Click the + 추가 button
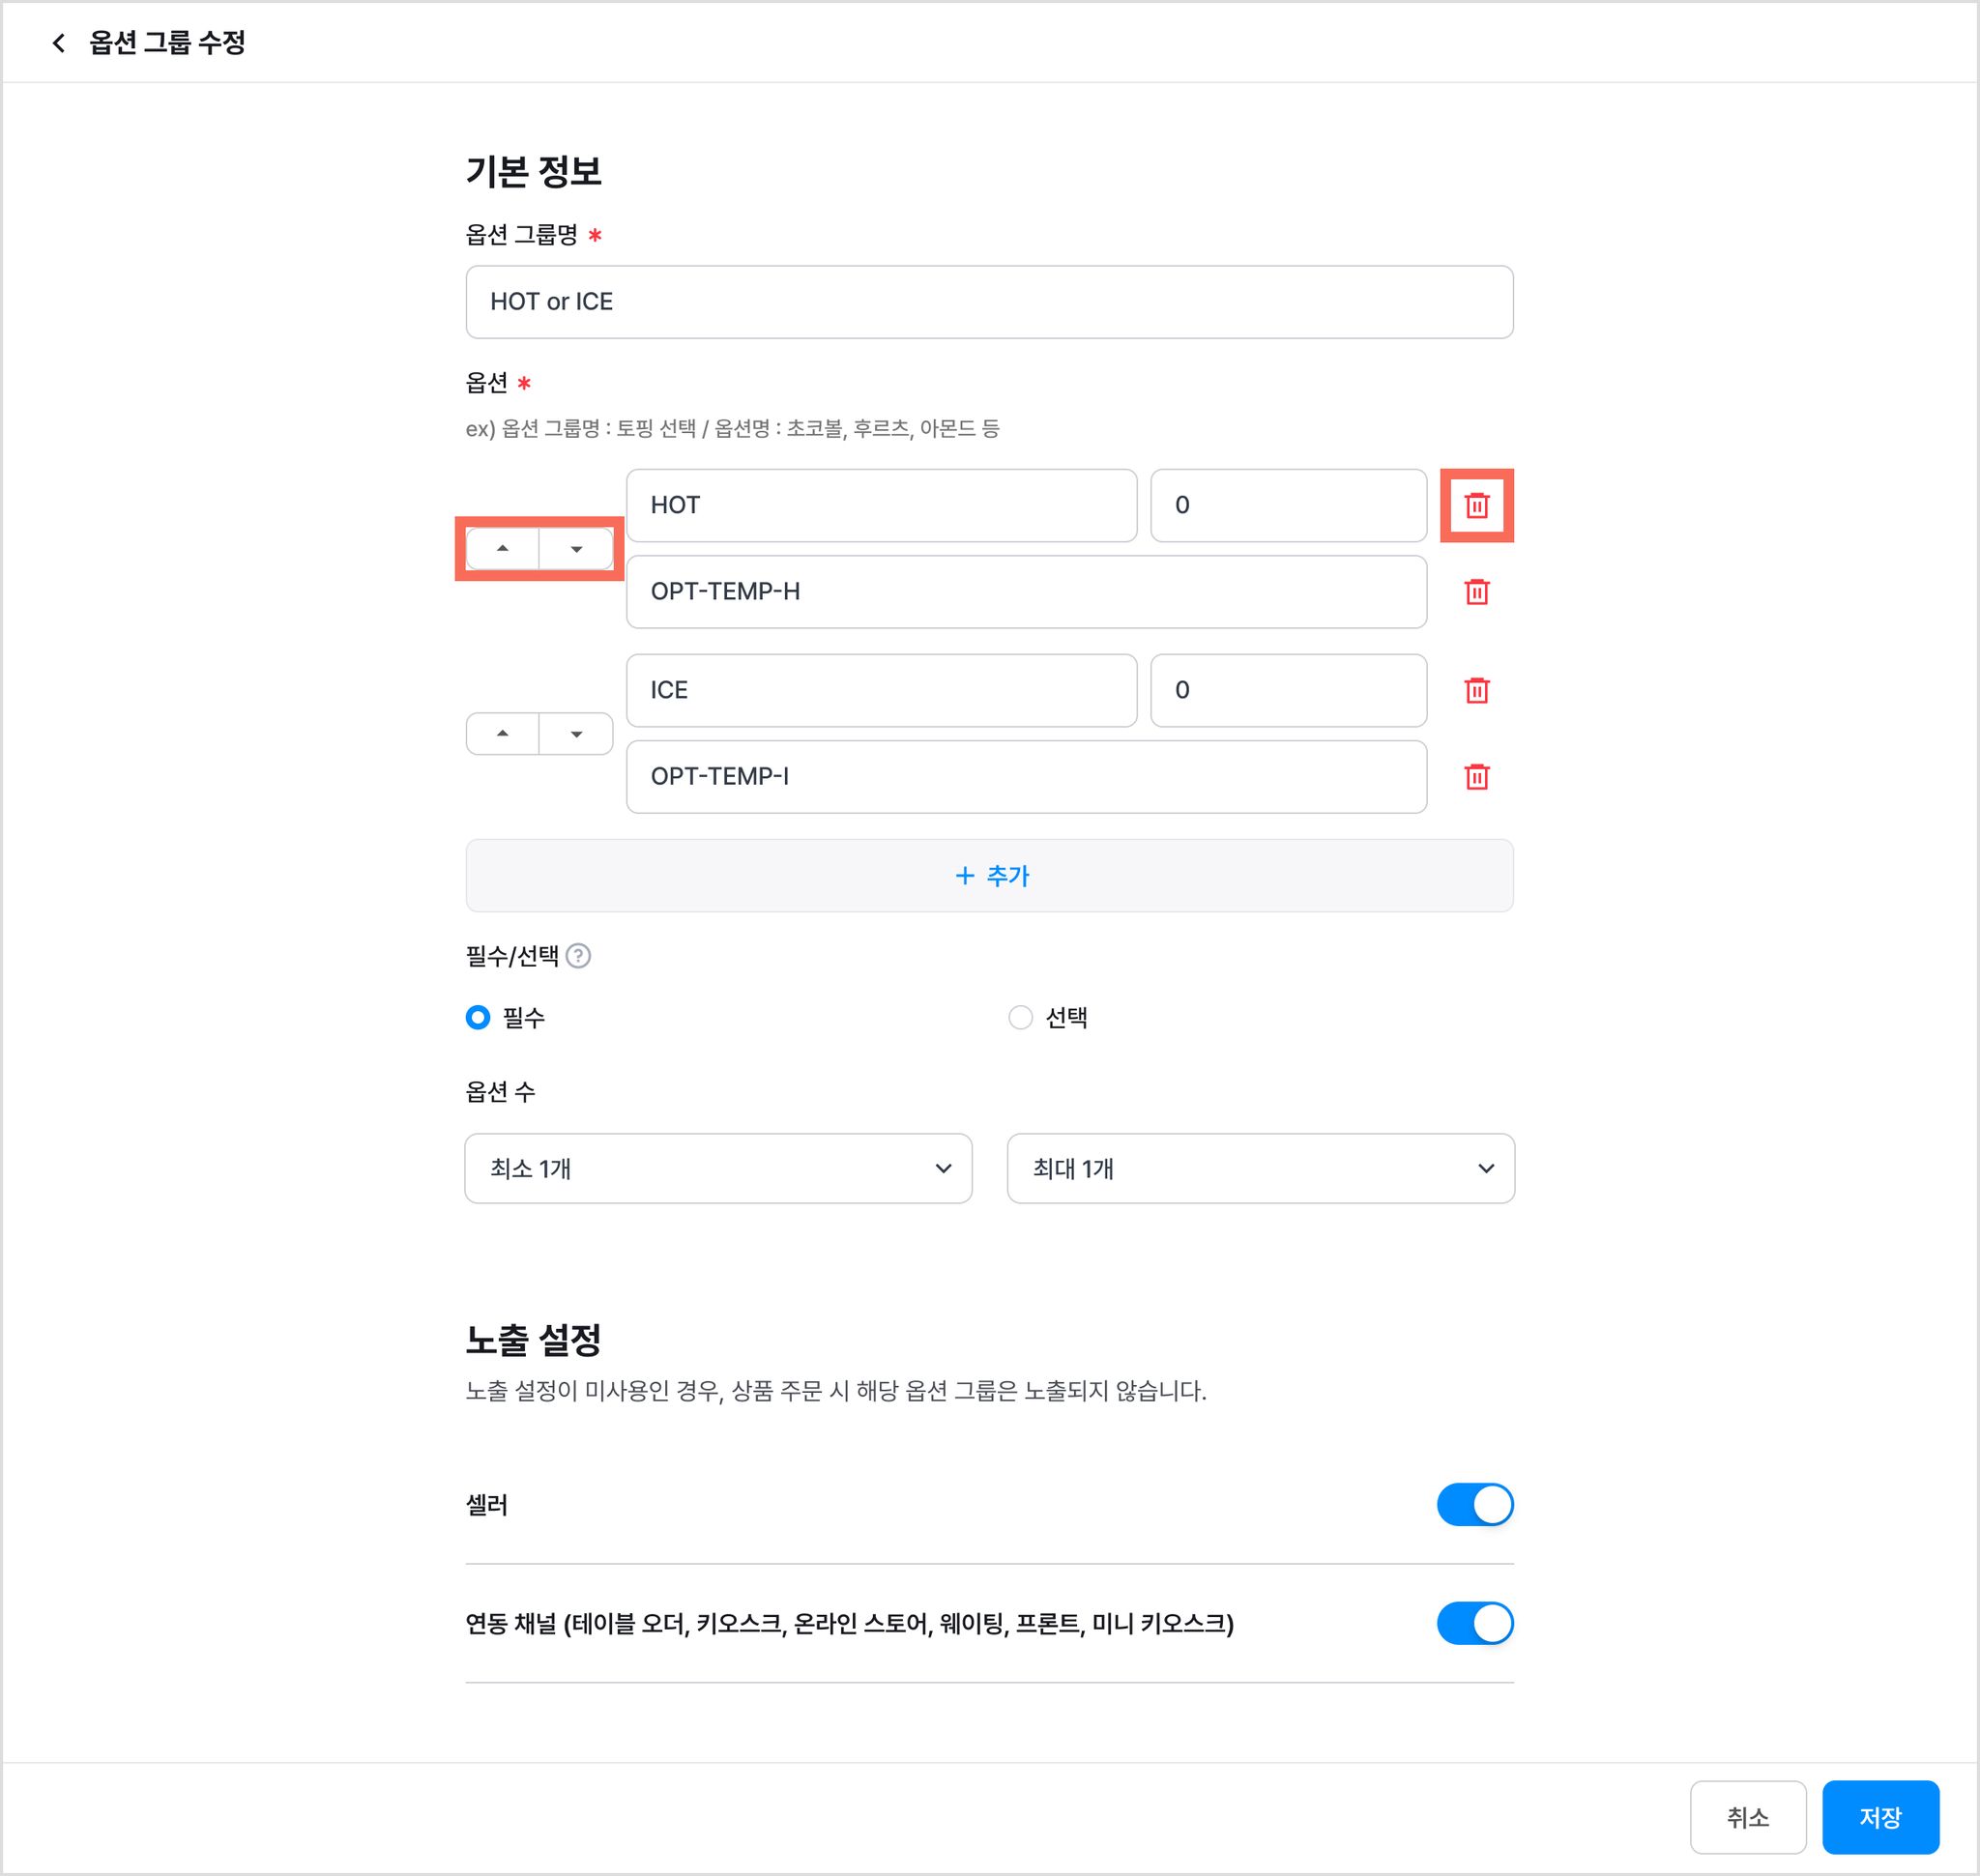 click(x=989, y=876)
